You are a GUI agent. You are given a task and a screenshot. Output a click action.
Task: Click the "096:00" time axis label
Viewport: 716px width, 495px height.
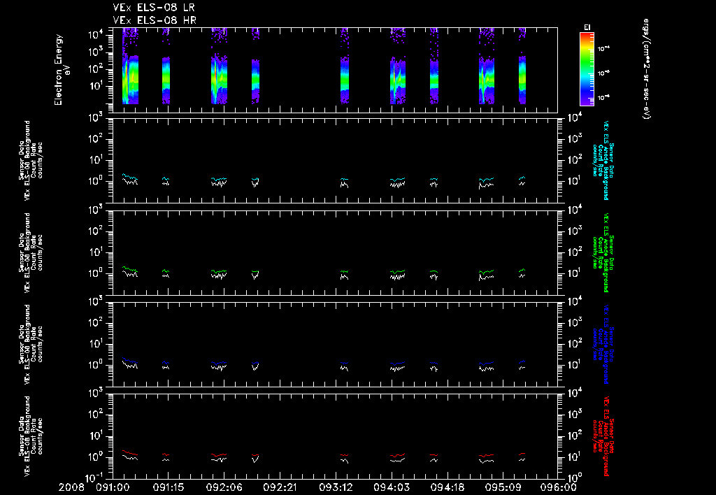point(559,488)
